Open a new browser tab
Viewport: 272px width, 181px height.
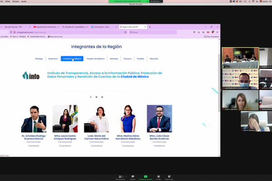pyautogui.click(x=150, y=27)
